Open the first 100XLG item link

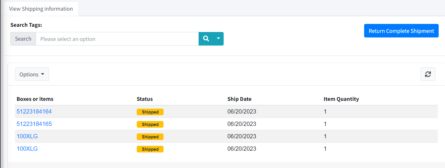pos(27,136)
